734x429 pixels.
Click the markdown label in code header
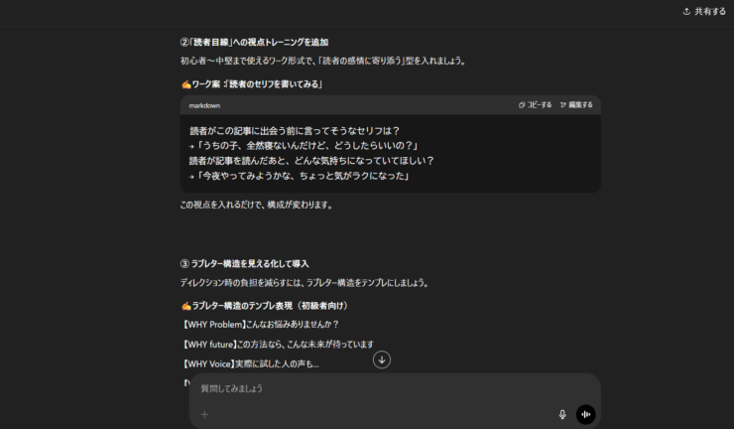(x=205, y=105)
